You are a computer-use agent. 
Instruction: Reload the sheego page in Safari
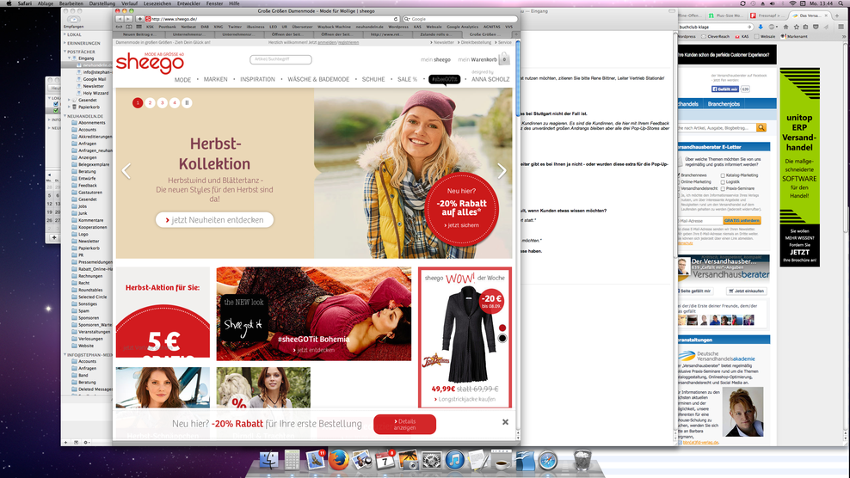tap(396, 19)
